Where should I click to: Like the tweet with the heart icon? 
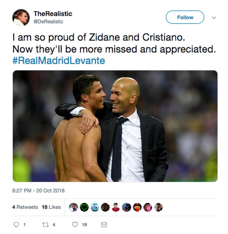pyautogui.click(x=75, y=225)
